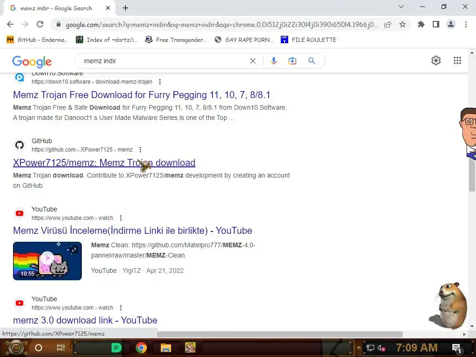476x357 pixels.
Task: Open memz 3.0 download link result
Action: (85, 320)
